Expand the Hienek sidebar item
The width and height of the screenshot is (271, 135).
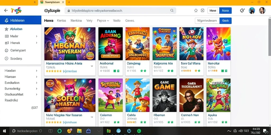(x=37, y=43)
